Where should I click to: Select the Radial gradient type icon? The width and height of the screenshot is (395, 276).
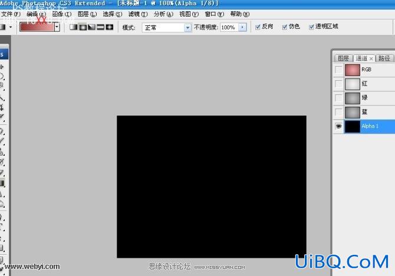point(83,27)
